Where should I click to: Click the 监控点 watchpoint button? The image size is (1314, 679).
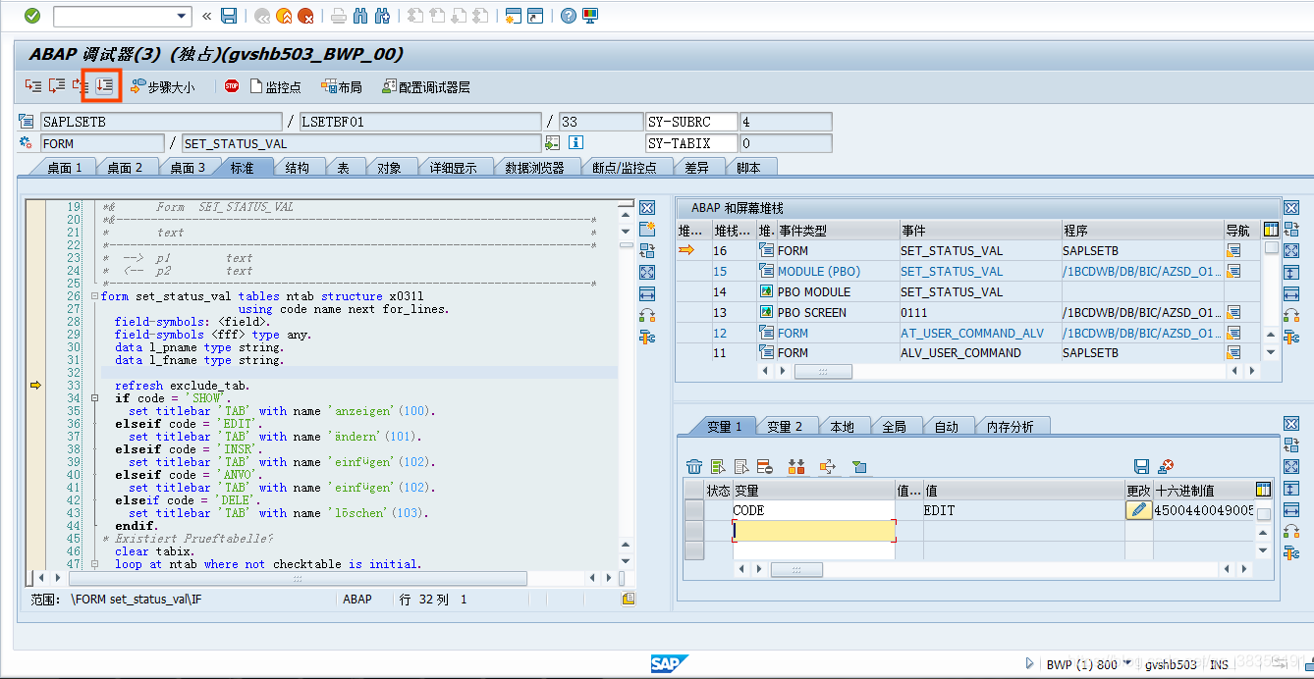coord(275,87)
